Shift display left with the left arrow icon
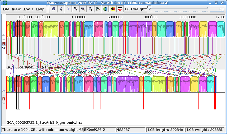The height and width of the screenshot is (134, 227). coord(61,9)
